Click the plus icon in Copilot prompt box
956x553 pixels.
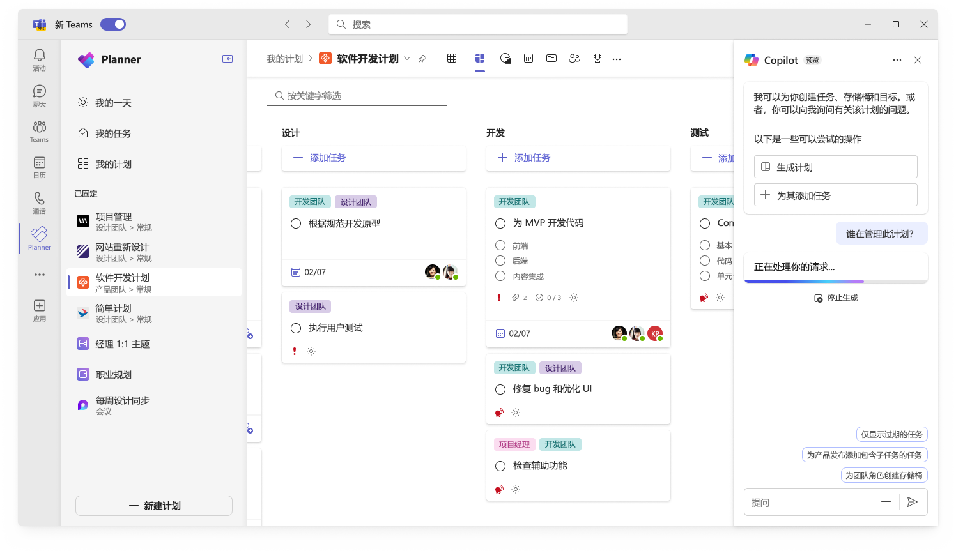[x=886, y=502]
